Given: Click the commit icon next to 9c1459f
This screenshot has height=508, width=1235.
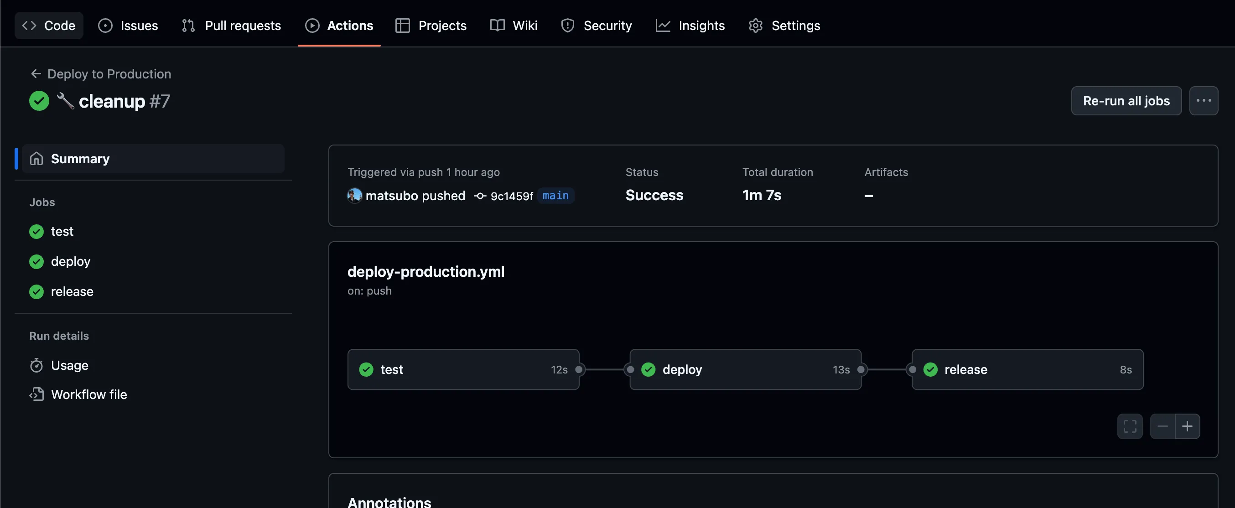Looking at the screenshot, I should pos(480,196).
